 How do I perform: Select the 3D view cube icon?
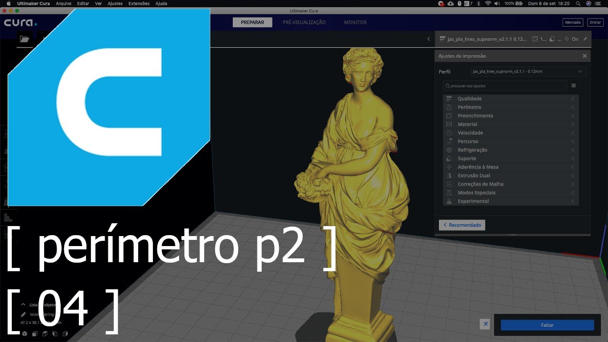pyautogui.click(x=24, y=334)
